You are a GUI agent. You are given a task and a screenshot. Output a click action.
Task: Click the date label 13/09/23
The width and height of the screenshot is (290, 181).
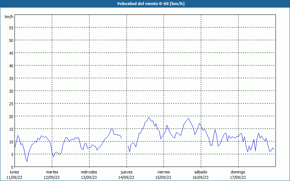coord(89,177)
